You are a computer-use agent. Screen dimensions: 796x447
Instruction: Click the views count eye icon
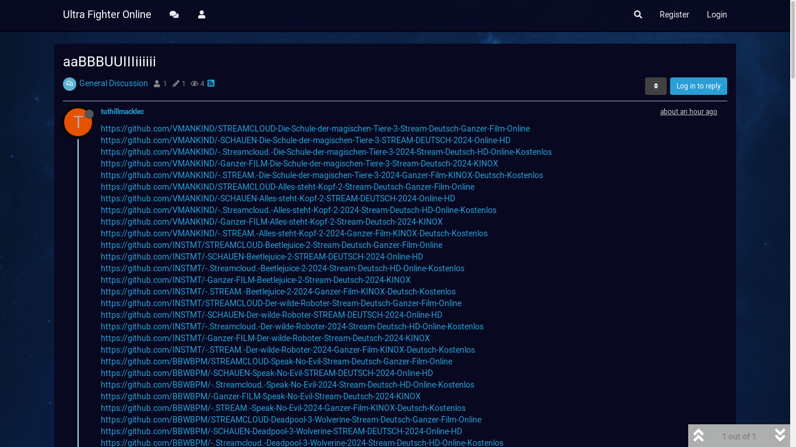click(194, 84)
